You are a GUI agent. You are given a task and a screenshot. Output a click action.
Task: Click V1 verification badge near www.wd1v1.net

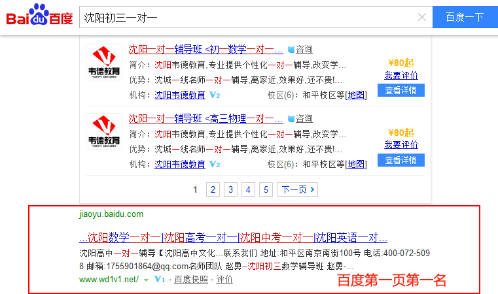(x=159, y=279)
